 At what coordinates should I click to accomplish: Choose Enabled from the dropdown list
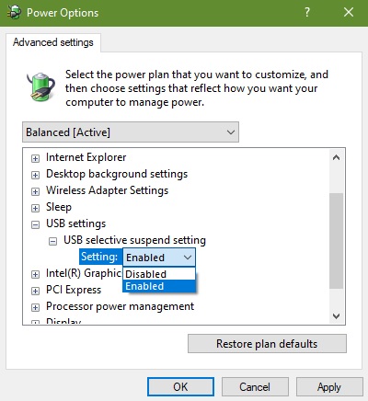pyautogui.click(x=159, y=286)
